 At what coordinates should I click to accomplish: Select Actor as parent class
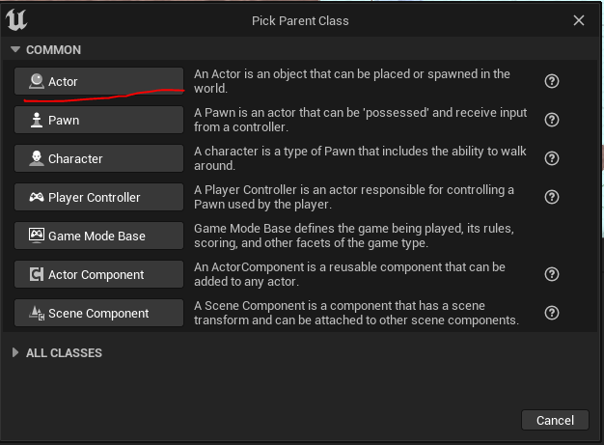point(98,82)
